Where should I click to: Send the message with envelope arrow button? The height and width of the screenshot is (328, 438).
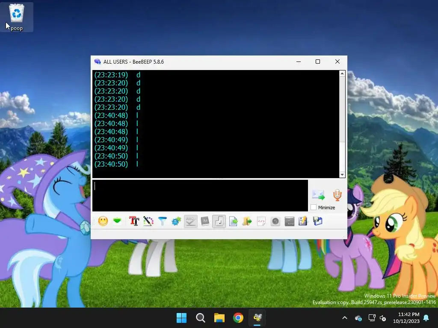(318, 195)
